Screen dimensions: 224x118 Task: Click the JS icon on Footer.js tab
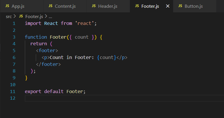coord(137,6)
